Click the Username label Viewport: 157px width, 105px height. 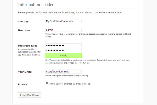pyautogui.click(x=24, y=30)
